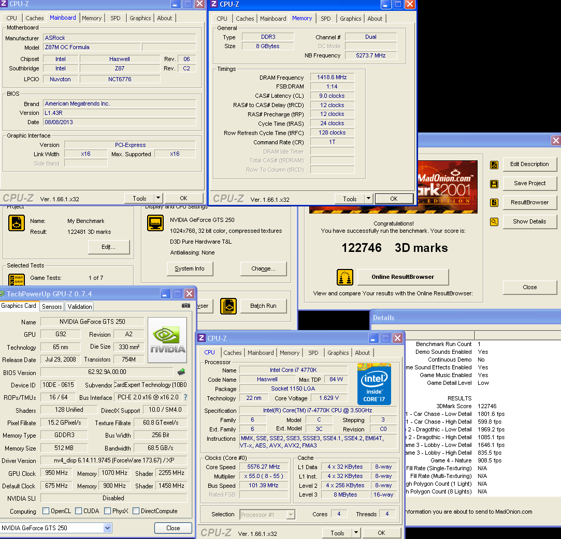Screen dimensions: 561x539
Task: Open the GeForce GTS 250 card selector dropdown
Action: coord(107,528)
